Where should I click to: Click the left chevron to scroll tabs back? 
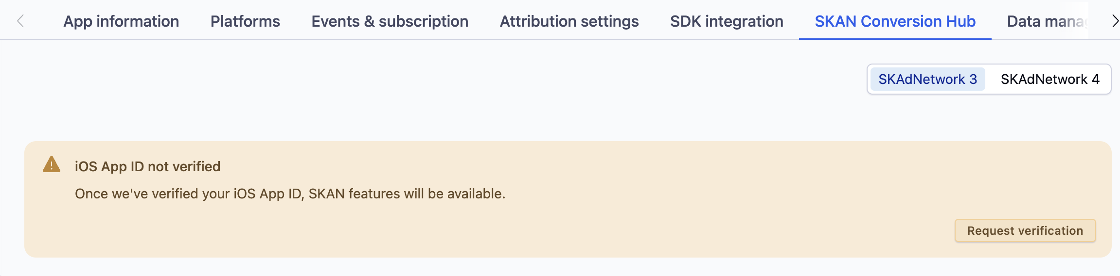20,21
